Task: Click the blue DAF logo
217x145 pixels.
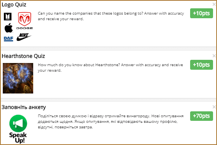Action: click(8, 39)
